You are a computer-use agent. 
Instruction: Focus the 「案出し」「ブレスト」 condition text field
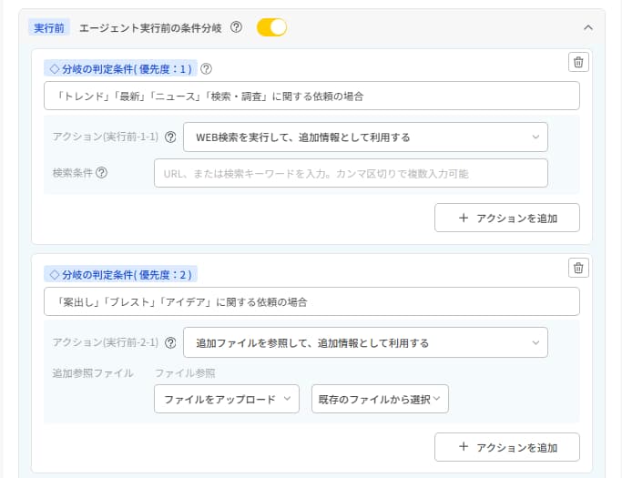click(x=311, y=301)
